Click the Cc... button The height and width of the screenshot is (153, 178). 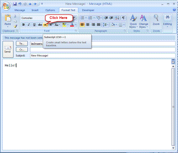pyautogui.click(x=22, y=50)
